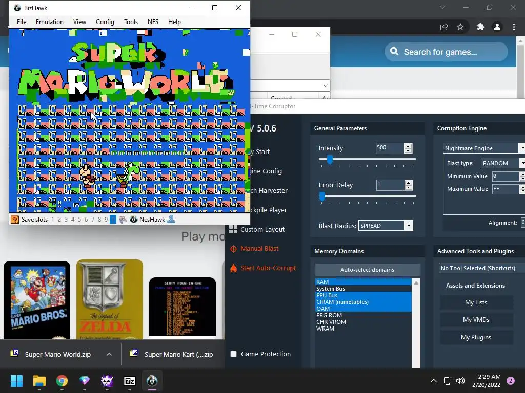Click the Custom Layout grid icon
The image size is (525, 393).
tap(233, 229)
